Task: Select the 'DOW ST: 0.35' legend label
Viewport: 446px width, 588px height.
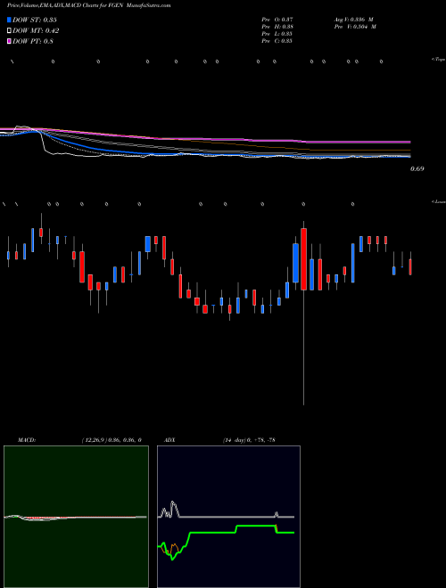Action: [x=35, y=20]
